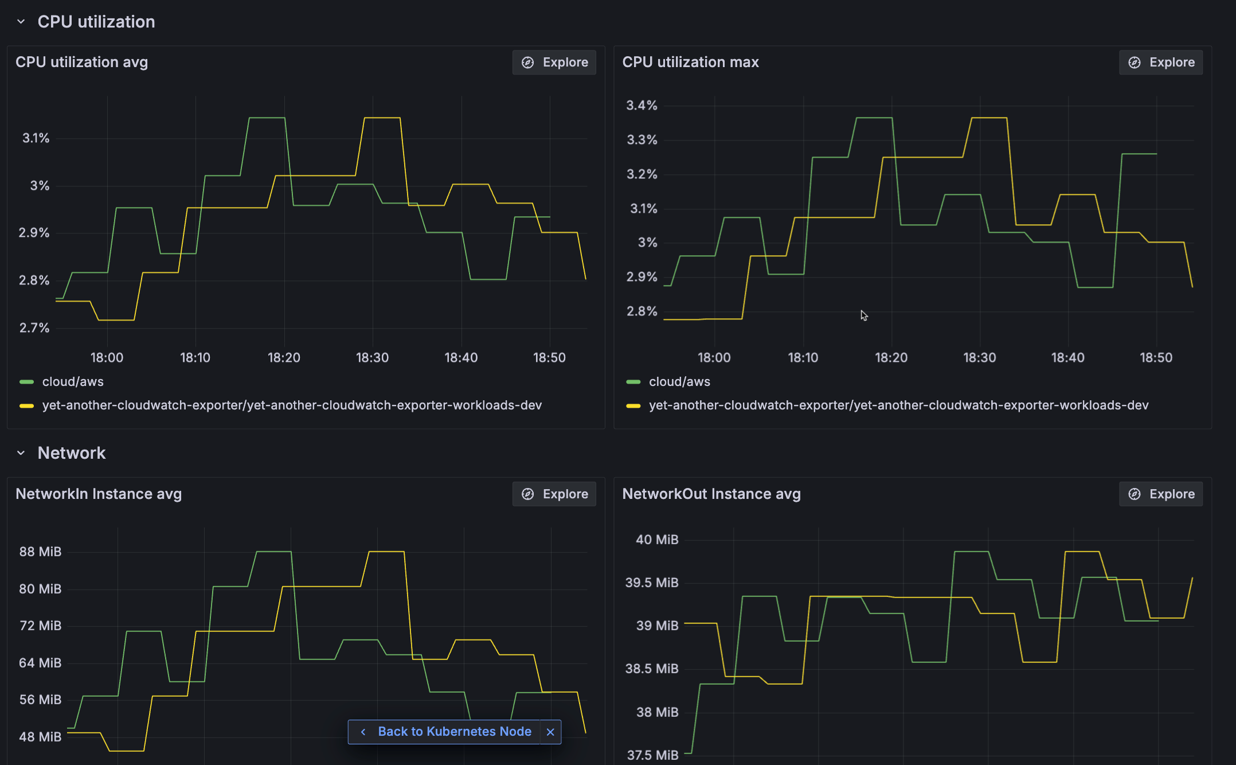Click compass icon in CPU avg Explore
The image size is (1236, 765).
click(527, 63)
